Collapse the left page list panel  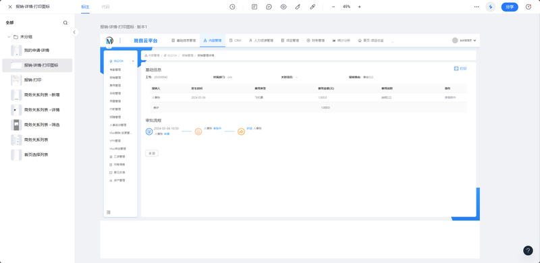click(74, 32)
